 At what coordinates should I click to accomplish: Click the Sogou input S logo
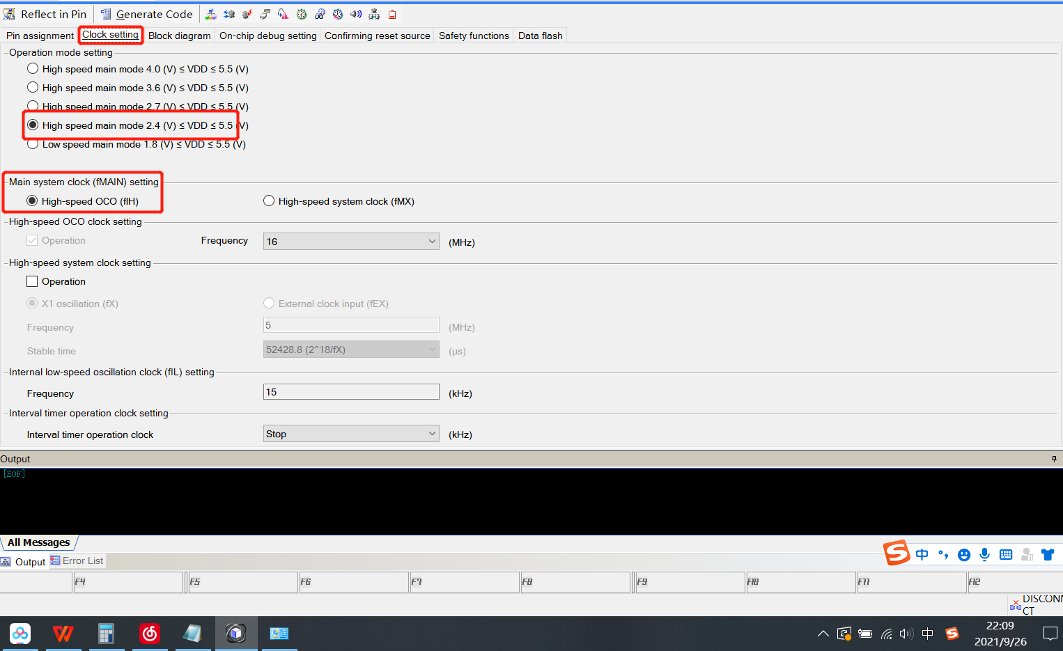point(897,553)
